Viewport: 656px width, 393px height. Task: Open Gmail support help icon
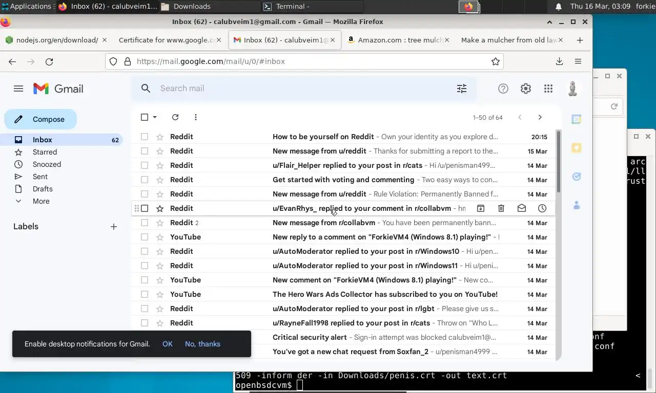point(503,89)
